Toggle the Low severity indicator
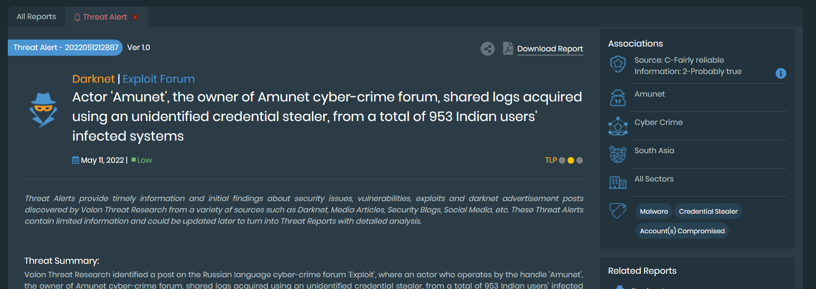Viewport: 816px width, 289px height. (x=142, y=160)
